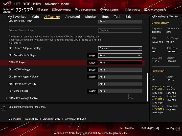
Task: Open Hot Keys text button
Action: (x=171, y=128)
